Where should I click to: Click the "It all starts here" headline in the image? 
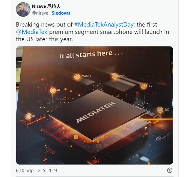pyautogui.click(x=91, y=54)
